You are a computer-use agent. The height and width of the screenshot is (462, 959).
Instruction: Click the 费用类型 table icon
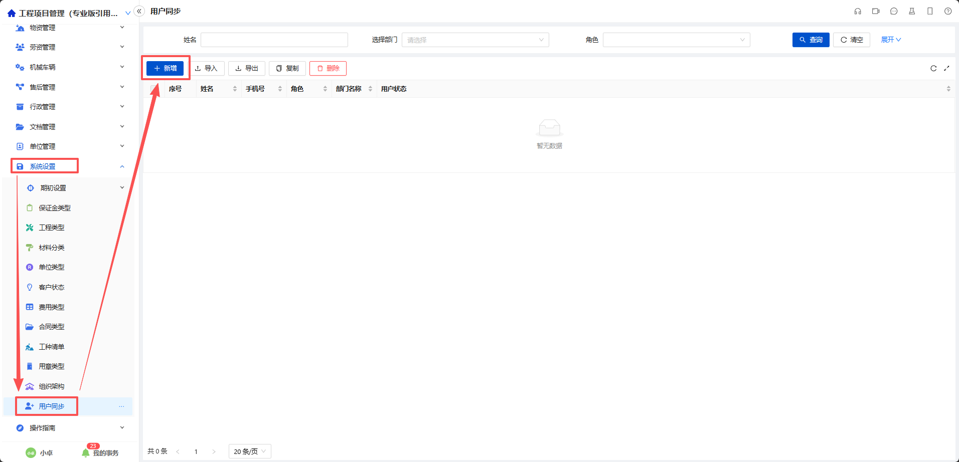tap(30, 307)
